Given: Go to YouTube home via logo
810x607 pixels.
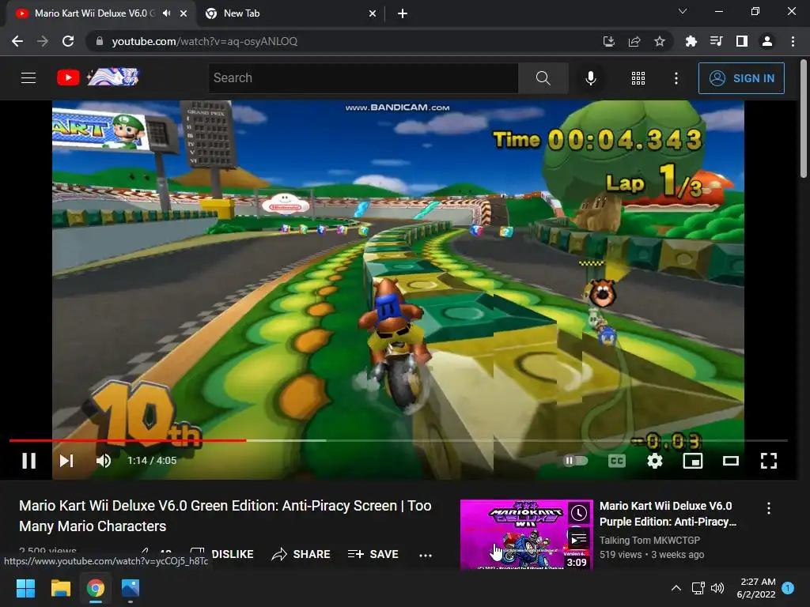Looking at the screenshot, I should click(x=97, y=77).
